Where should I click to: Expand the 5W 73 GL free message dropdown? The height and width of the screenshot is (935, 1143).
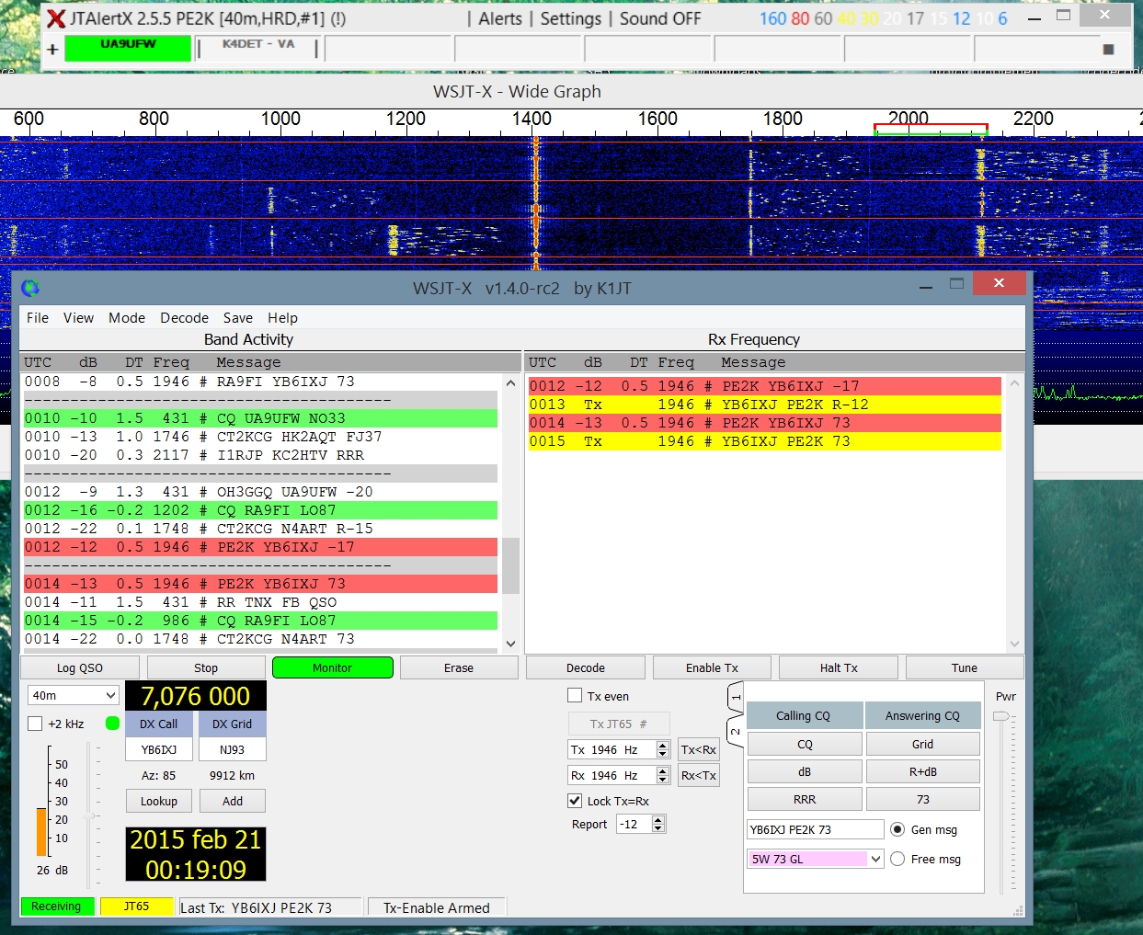coord(876,859)
